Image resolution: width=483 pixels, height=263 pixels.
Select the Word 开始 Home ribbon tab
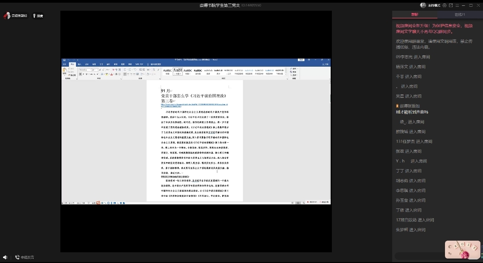pos(72,64)
